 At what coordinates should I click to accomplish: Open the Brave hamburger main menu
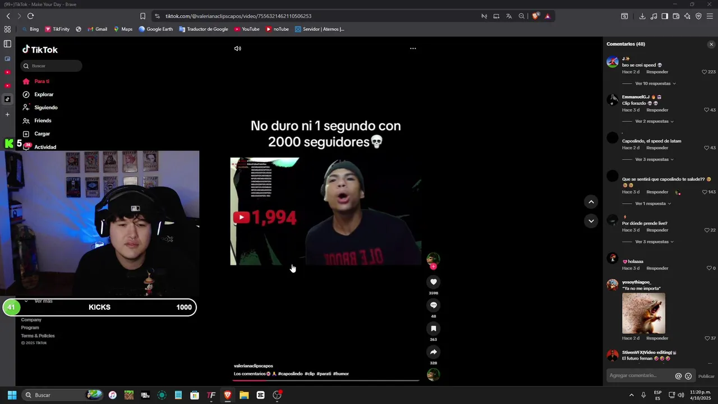click(710, 16)
